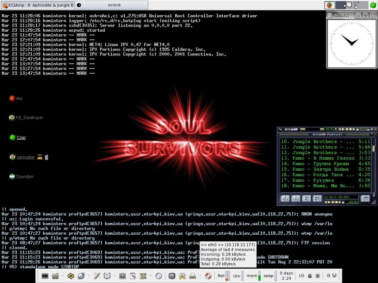Viewport: 378px width, 283px height.
Task: Click the power logout icon beside the padlock
Action: (318, 276)
